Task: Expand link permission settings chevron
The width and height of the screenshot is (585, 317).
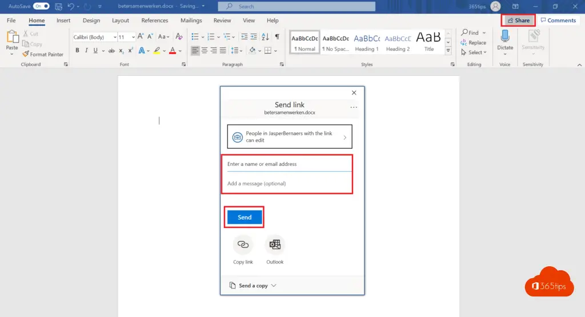Action: (x=344, y=137)
